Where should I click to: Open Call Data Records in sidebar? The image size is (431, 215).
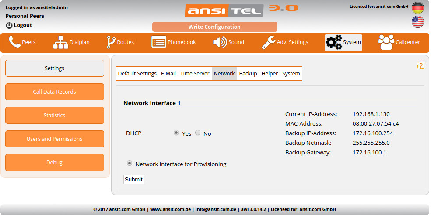pos(54,92)
